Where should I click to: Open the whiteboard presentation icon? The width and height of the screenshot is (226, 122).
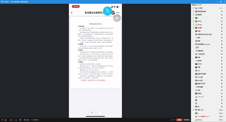[20, 120]
